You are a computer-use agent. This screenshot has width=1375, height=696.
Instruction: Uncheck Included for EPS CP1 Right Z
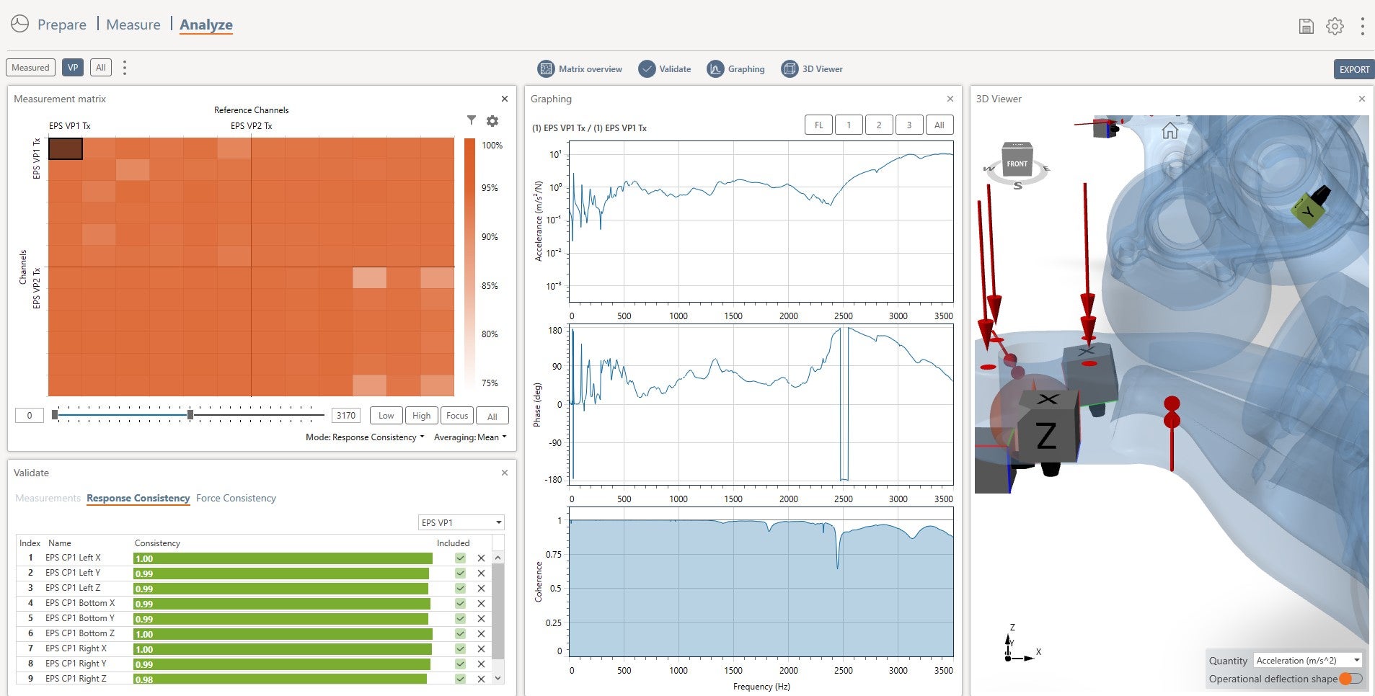[x=460, y=679]
